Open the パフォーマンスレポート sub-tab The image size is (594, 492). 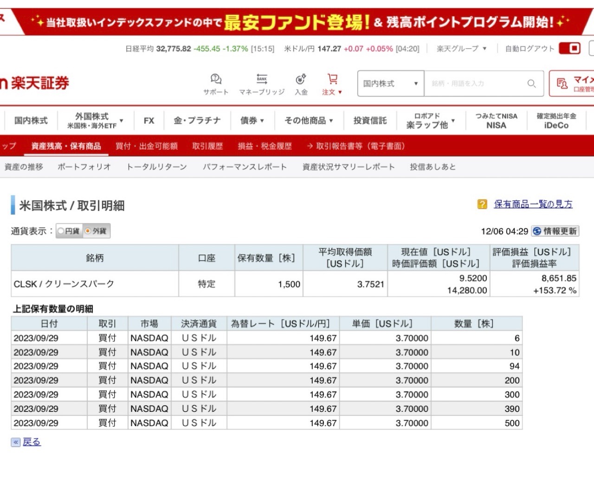click(245, 167)
